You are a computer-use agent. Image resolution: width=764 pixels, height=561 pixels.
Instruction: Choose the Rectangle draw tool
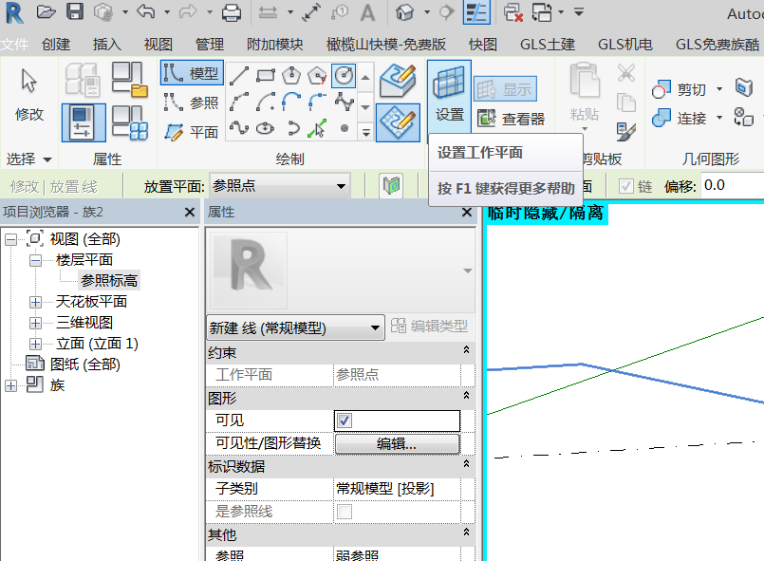pos(265,76)
